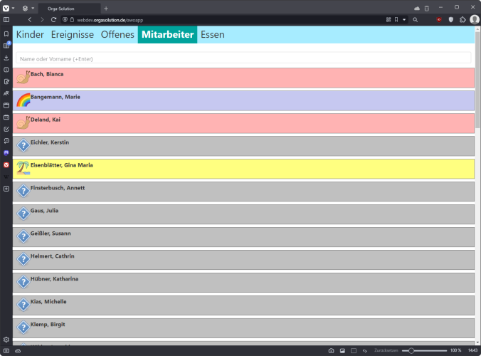Viewport: 481px width, 356px height.
Task: Toggle images and animations in status bar
Action: (x=342, y=350)
